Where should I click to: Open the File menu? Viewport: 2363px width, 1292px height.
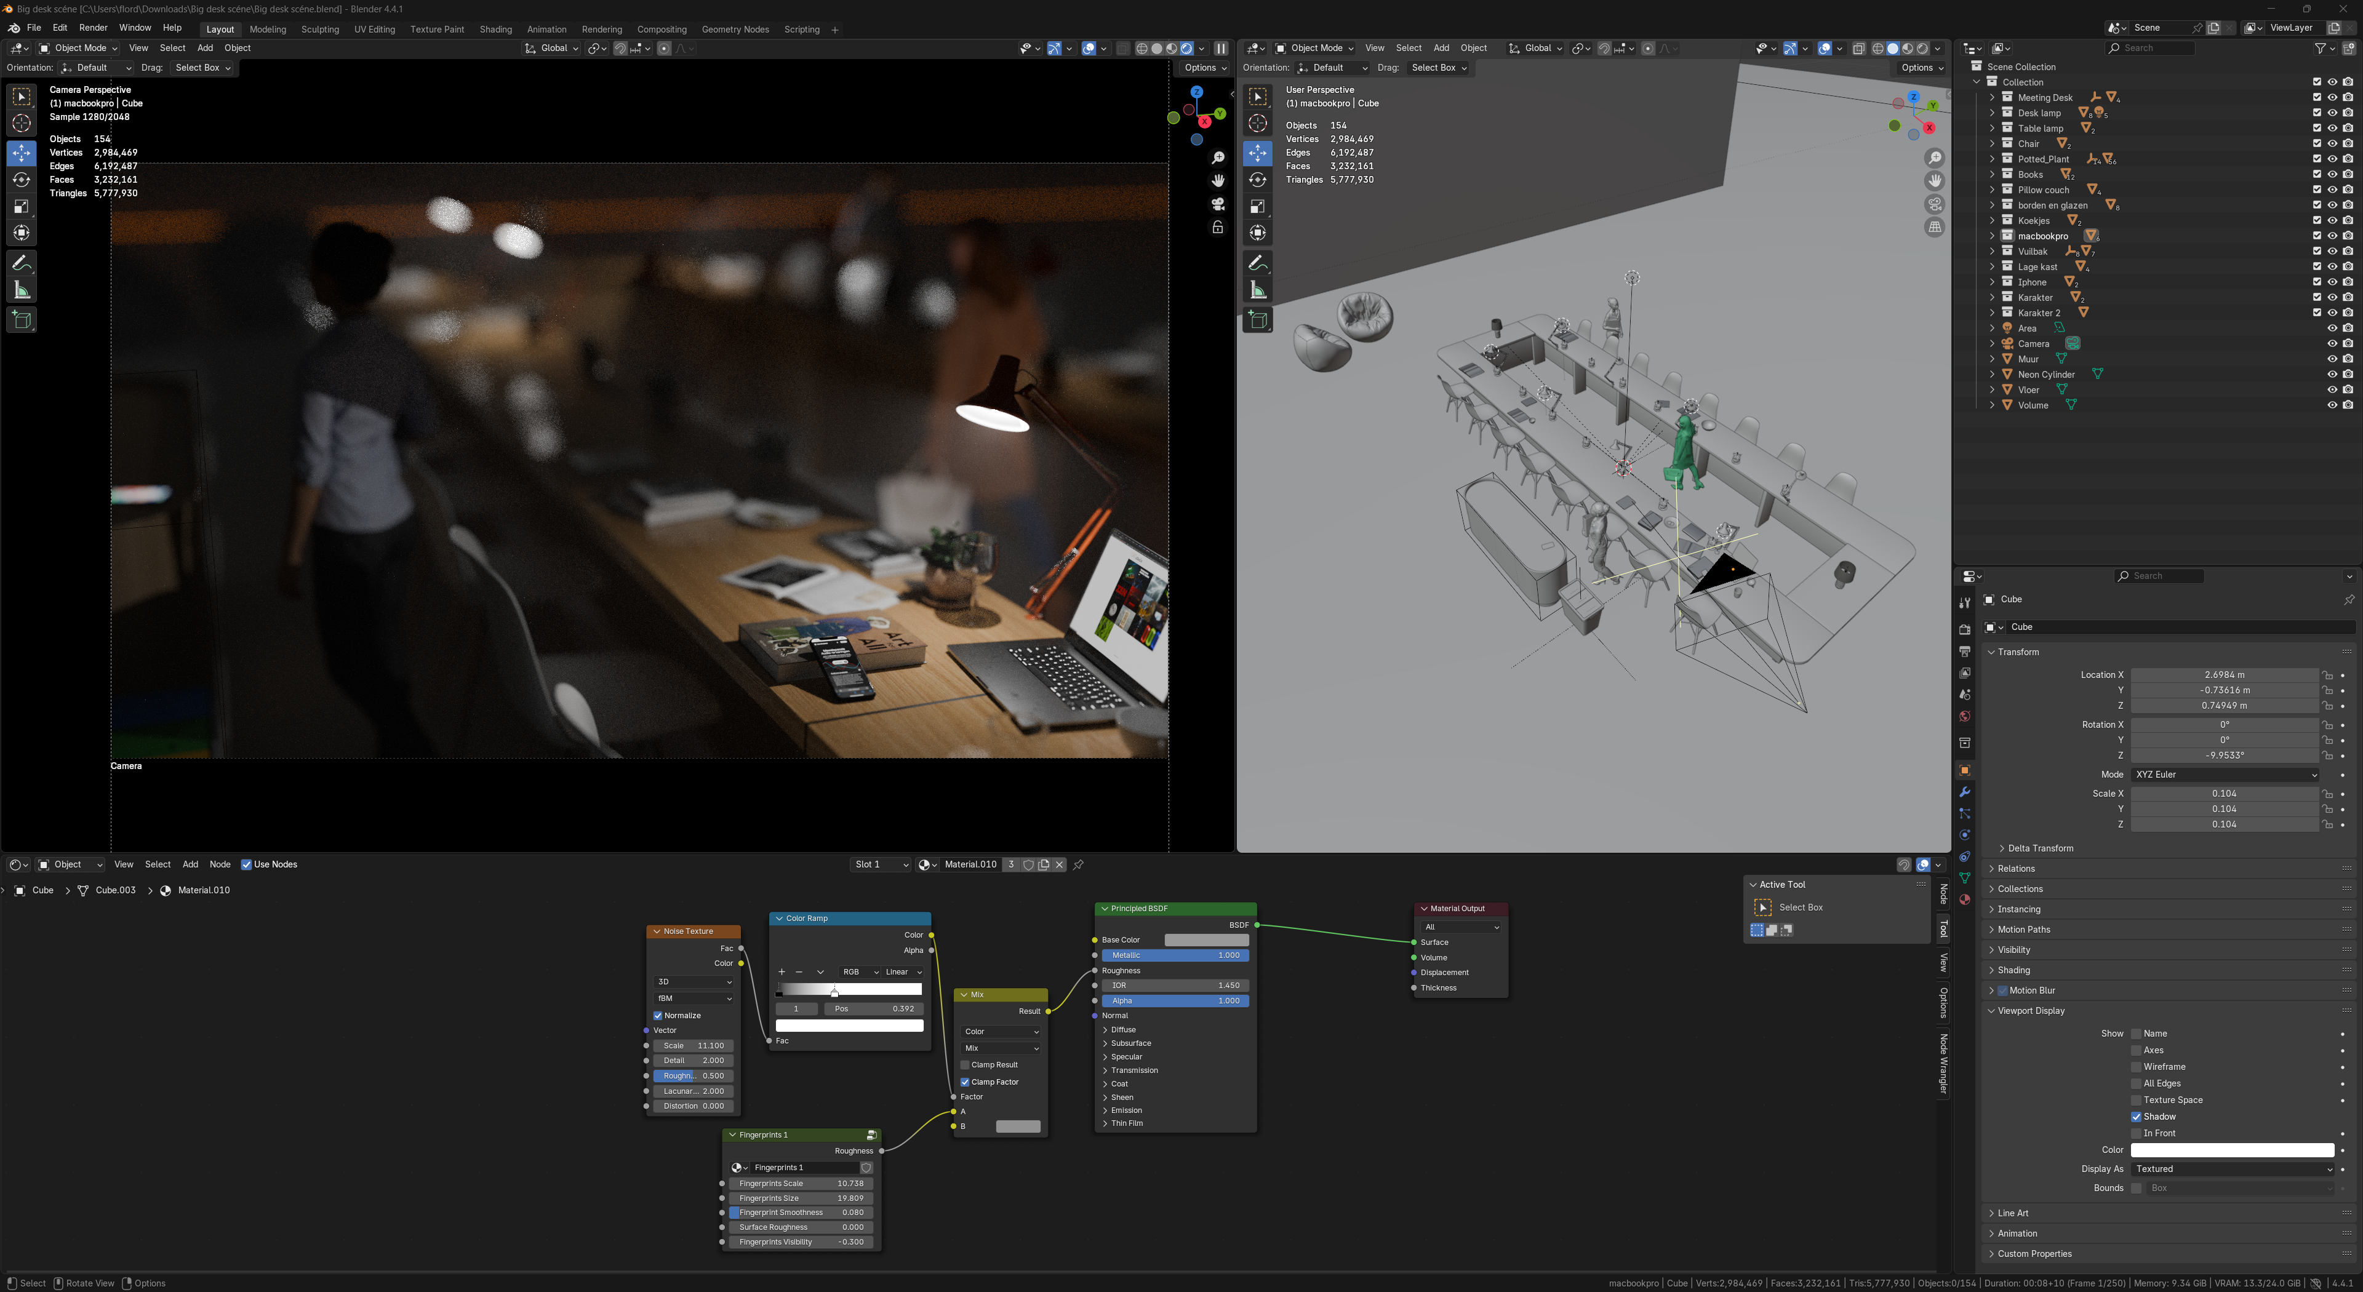coord(34,28)
